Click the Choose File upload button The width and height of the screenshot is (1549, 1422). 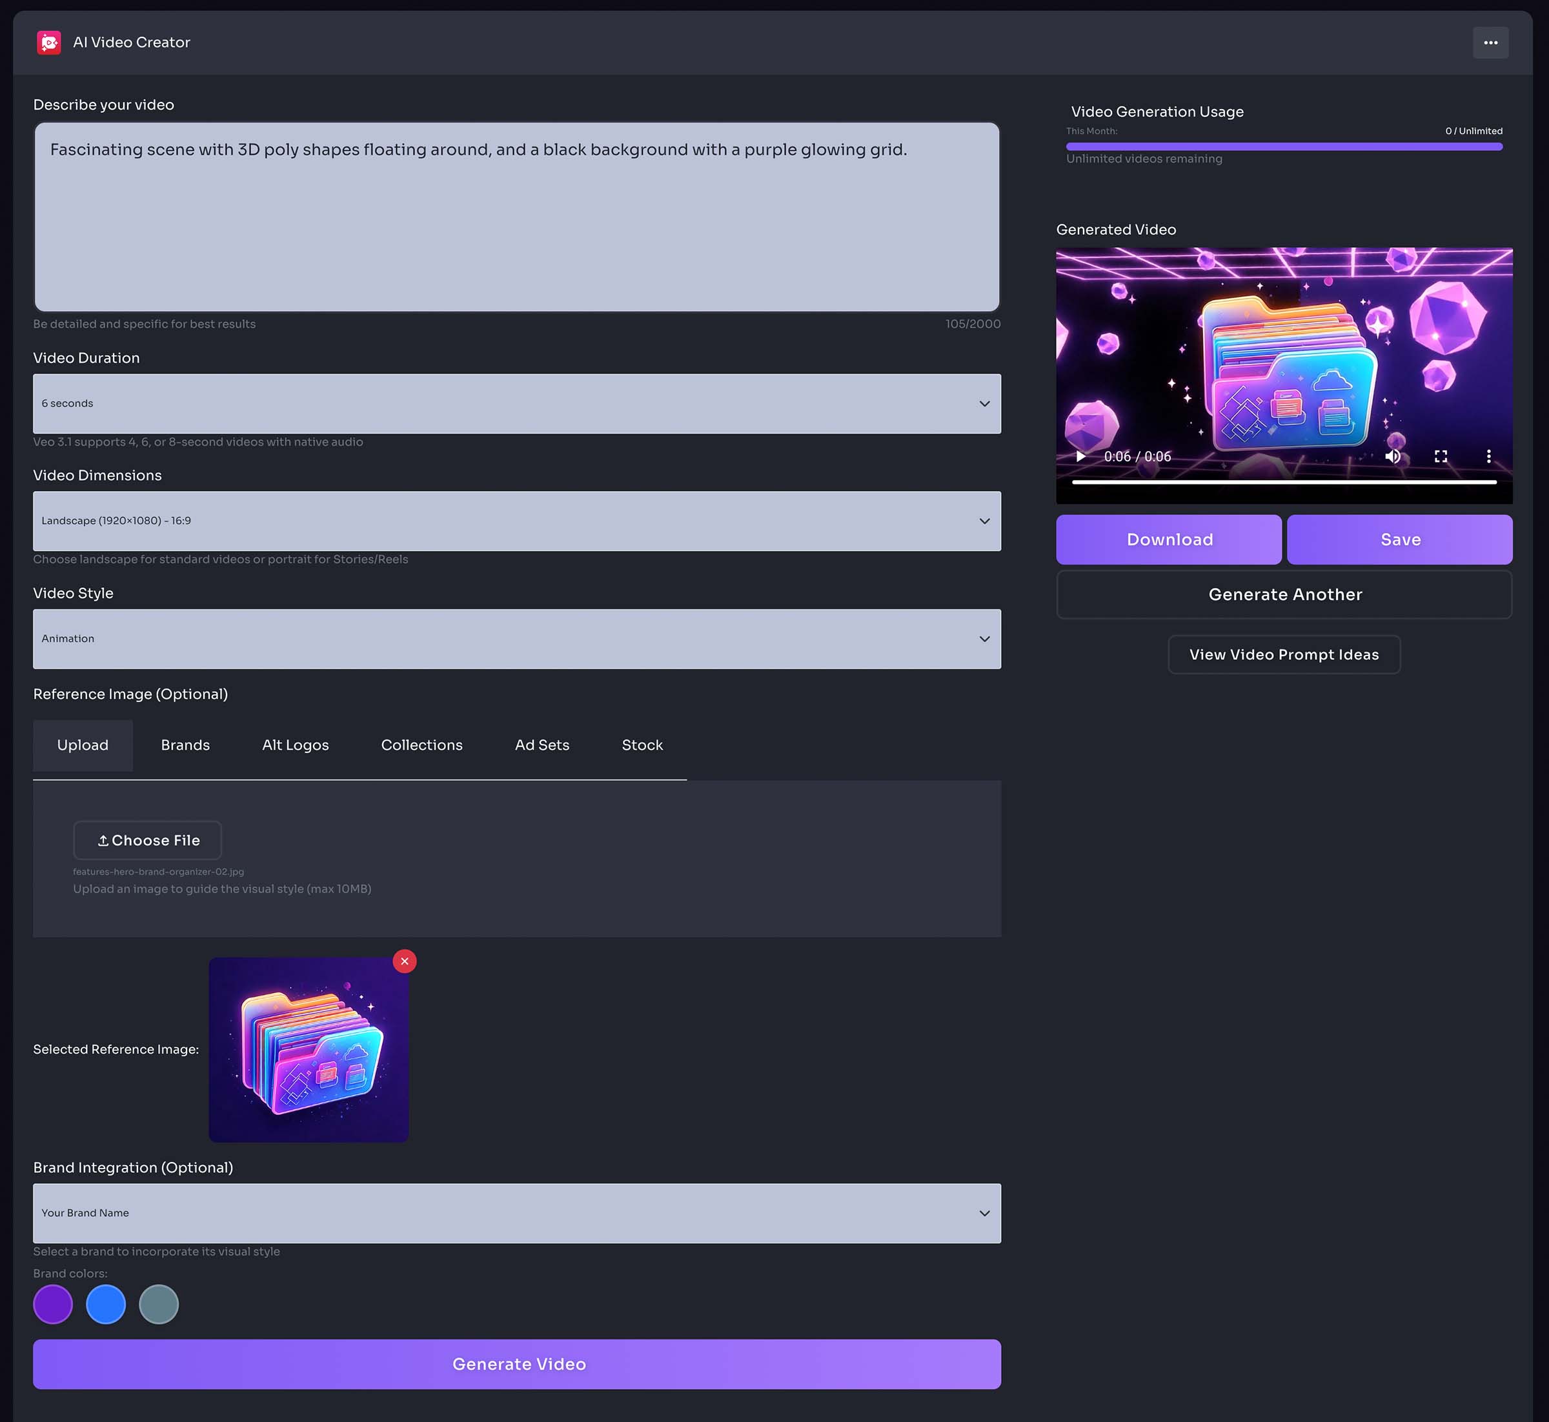click(x=147, y=840)
